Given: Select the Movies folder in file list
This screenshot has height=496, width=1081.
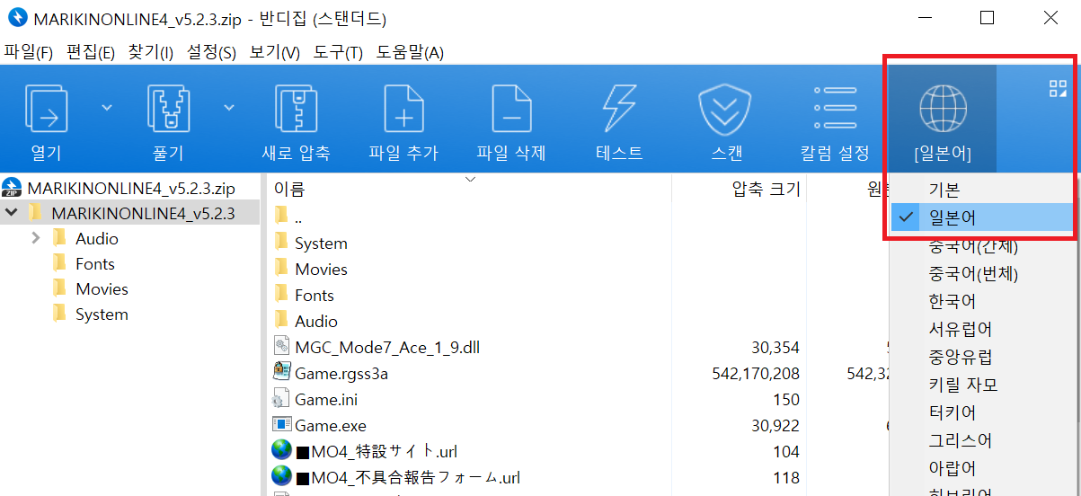Looking at the screenshot, I should (x=321, y=270).
